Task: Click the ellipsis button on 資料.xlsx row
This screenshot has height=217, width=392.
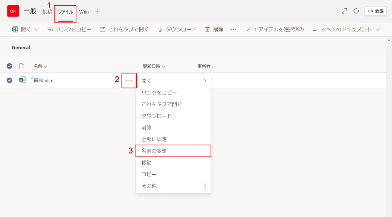Action: pyautogui.click(x=129, y=80)
